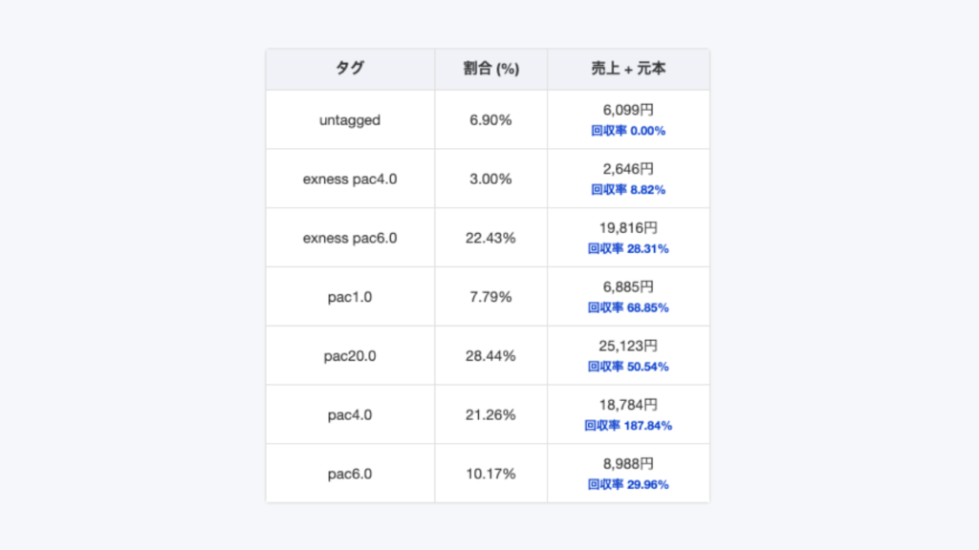Image resolution: width=979 pixels, height=550 pixels.
Task: Select the exness pac4.0 tag cell
Action: coord(350,180)
